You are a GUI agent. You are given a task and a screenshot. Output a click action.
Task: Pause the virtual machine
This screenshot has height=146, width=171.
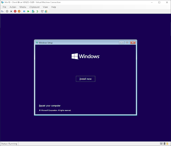point(24,11)
